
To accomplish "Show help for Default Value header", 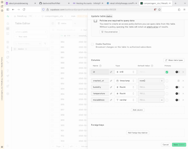I will (152, 66).
